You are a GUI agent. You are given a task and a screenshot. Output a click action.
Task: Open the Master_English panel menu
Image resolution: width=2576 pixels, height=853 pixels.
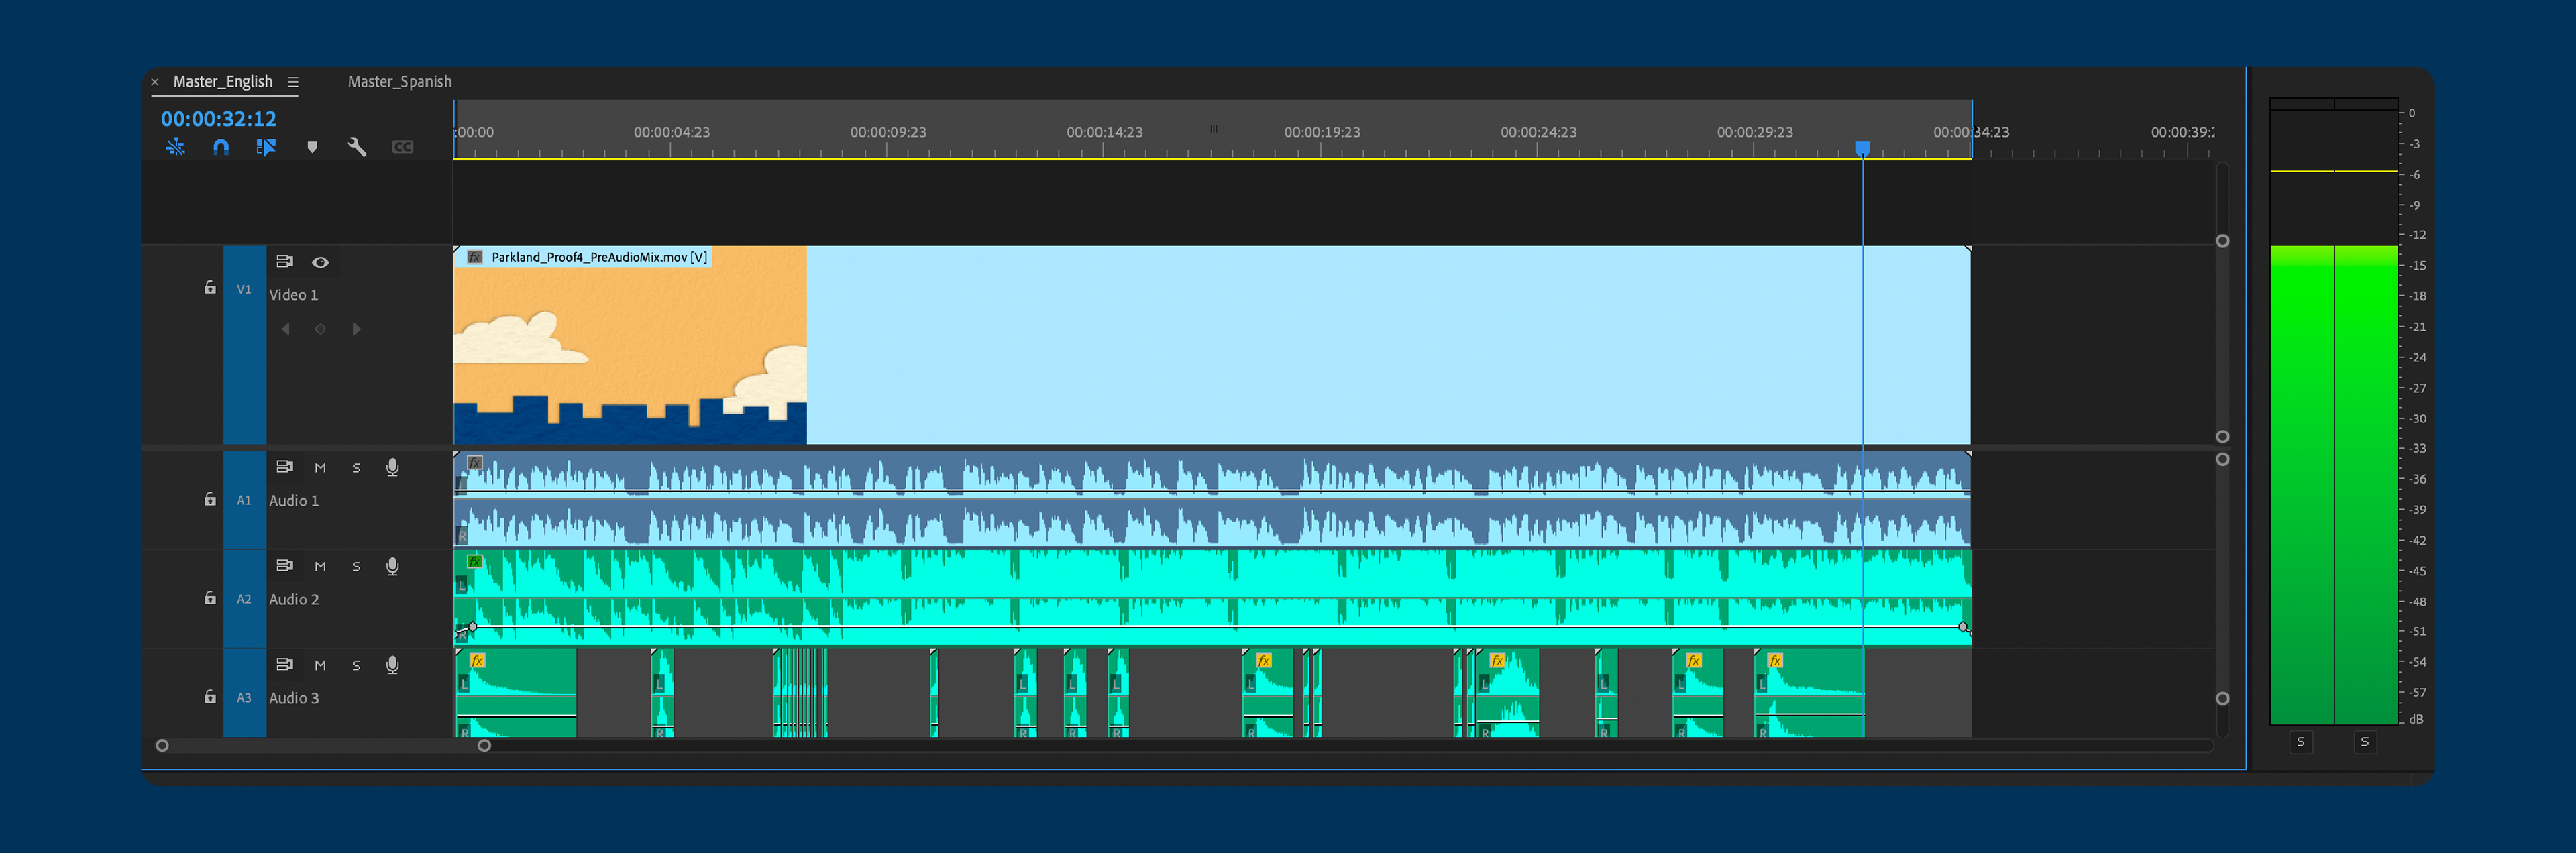[x=293, y=82]
